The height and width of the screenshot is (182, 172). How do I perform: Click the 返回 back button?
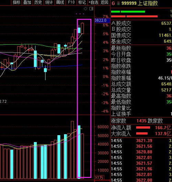(104, 2)
